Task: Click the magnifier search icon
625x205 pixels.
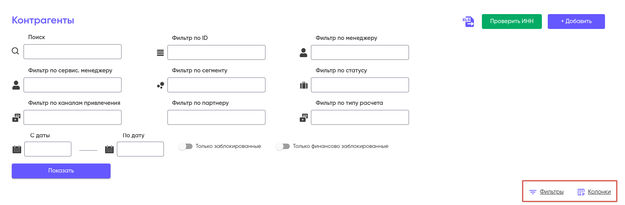Action: click(15, 51)
